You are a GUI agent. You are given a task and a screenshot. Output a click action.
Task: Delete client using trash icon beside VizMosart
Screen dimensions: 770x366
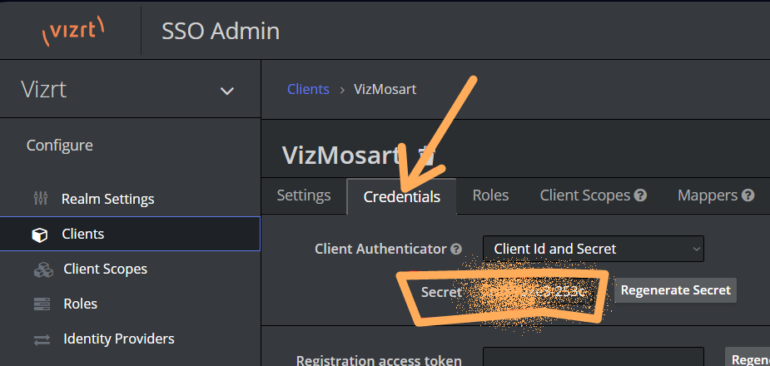(x=426, y=156)
